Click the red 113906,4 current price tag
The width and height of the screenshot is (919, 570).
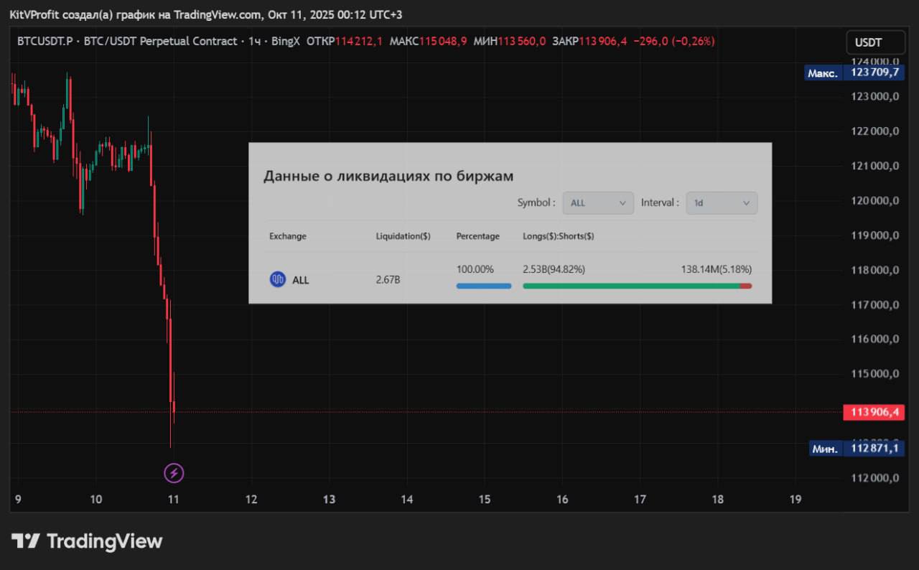tap(874, 412)
